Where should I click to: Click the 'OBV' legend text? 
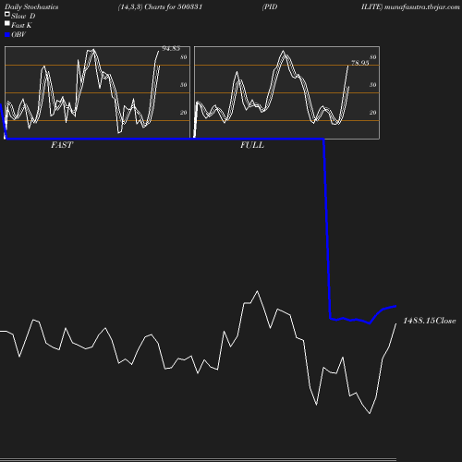pyautogui.click(x=18, y=34)
